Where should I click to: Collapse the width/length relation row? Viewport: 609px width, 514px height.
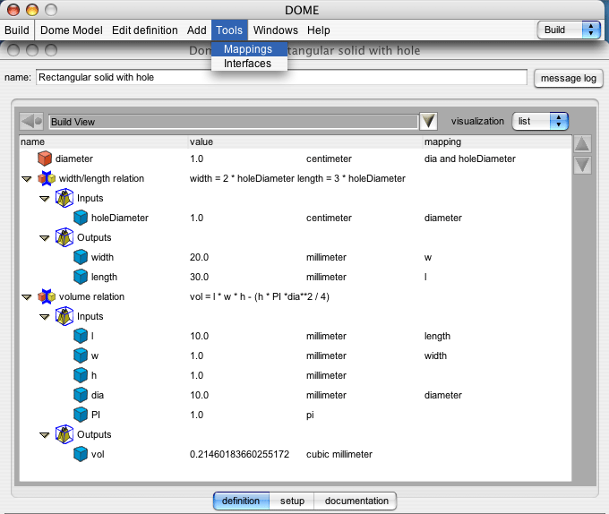26,179
